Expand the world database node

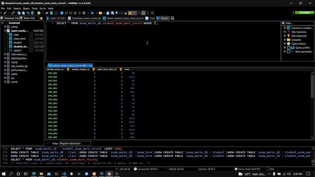point(5,82)
